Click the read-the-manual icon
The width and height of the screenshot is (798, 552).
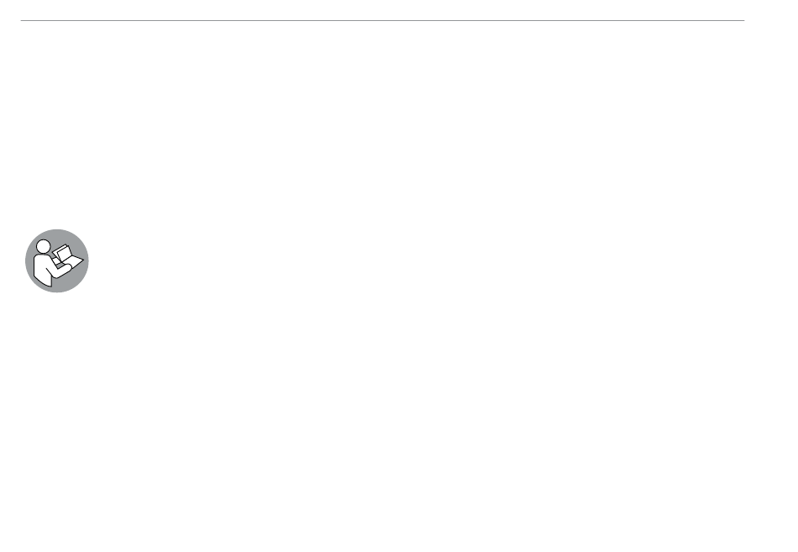pos(57,260)
